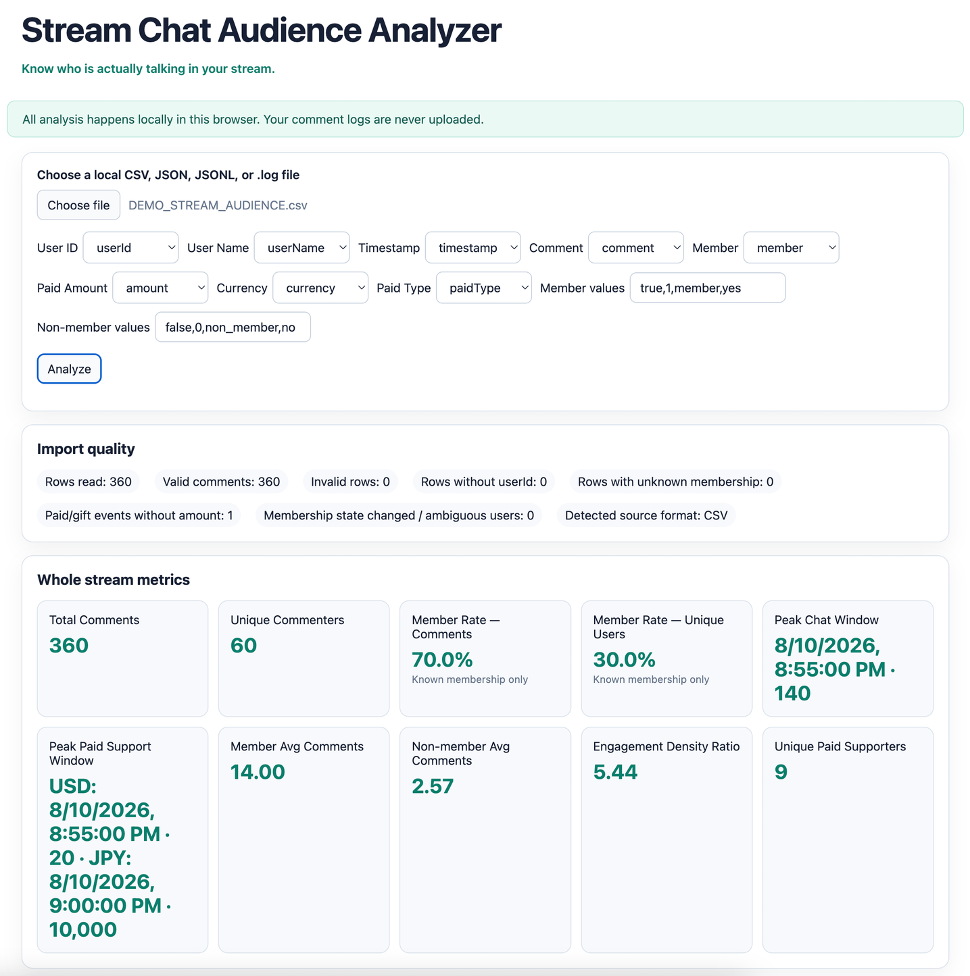
Task: Open the User ID column dropdown
Action: [x=130, y=248]
